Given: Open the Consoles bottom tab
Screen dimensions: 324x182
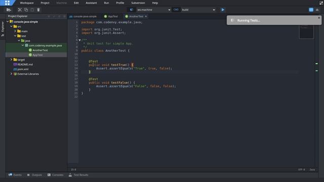Looking at the screenshot, I should pos(55,175).
